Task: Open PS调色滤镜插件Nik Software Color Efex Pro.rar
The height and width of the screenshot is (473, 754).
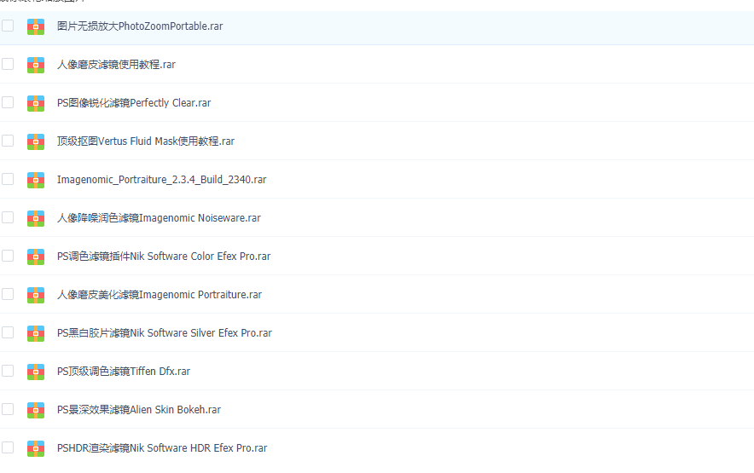Action: (164, 257)
